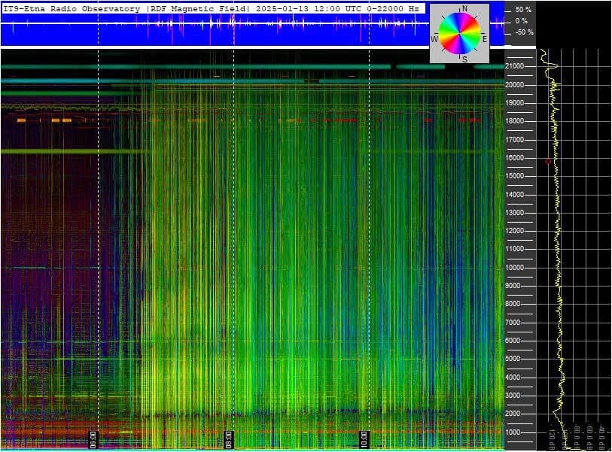
Task: Click the 08:00 time marker
Action: point(229,438)
